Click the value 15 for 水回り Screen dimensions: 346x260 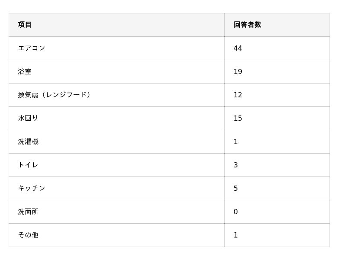pyautogui.click(x=238, y=118)
